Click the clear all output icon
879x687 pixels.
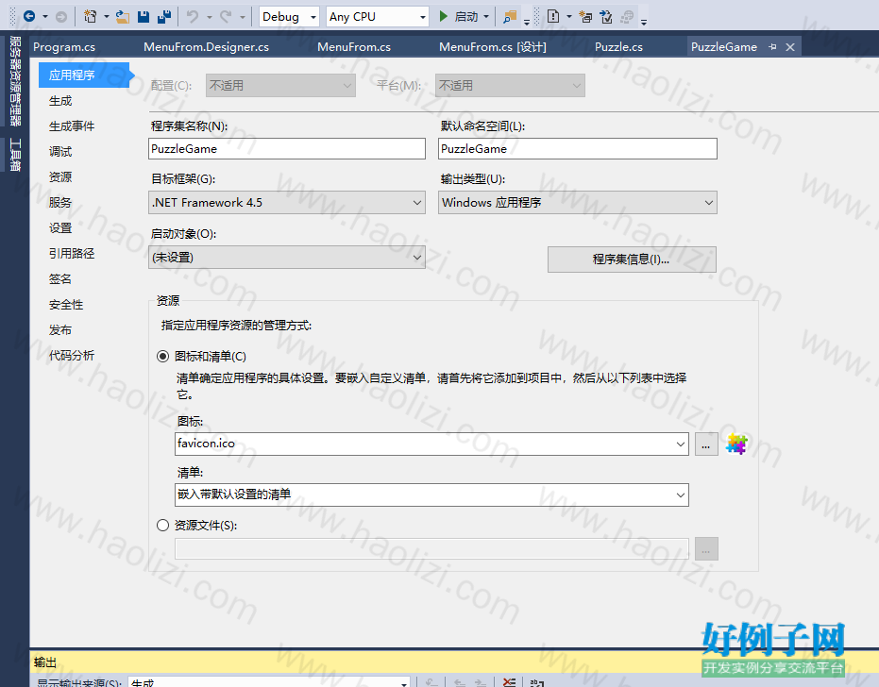(x=509, y=682)
